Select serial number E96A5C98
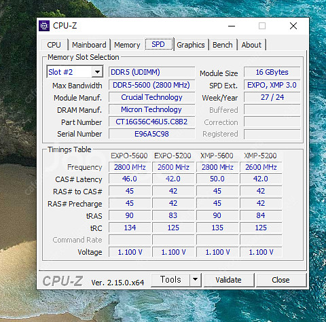This screenshot has height=322, width=326. (x=151, y=134)
